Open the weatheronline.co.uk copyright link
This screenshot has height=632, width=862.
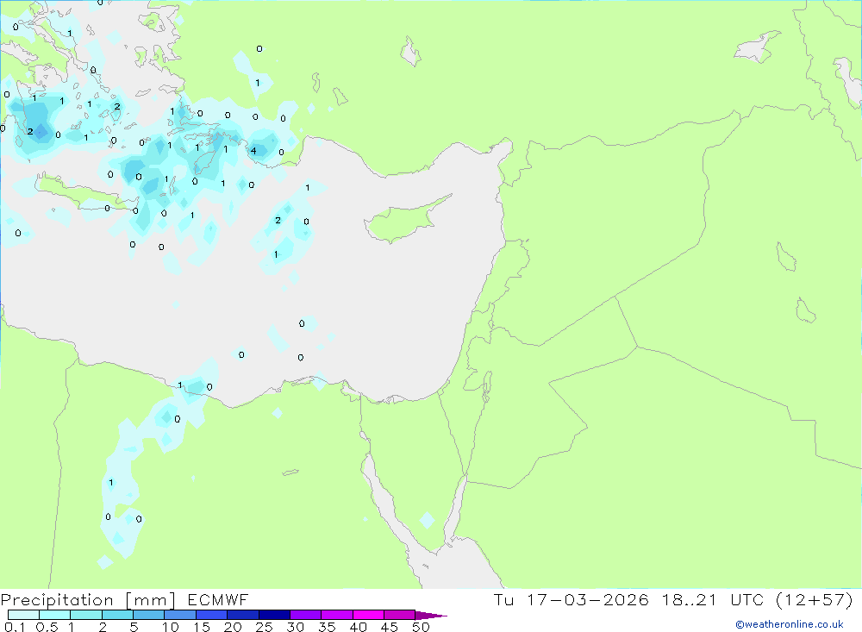click(790, 624)
